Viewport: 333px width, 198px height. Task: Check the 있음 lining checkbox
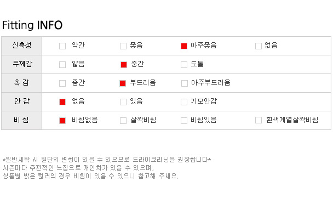(x=123, y=102)
